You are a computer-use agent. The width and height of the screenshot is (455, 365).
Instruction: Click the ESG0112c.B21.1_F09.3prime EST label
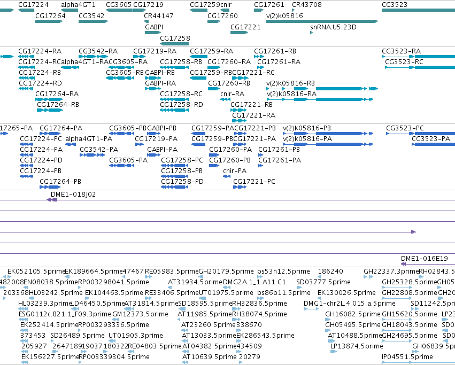pos(65,314)
